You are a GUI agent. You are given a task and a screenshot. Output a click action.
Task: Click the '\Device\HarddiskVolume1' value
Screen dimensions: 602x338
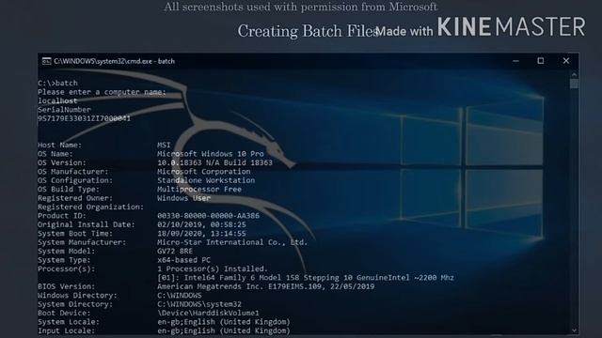click(208, 313)
